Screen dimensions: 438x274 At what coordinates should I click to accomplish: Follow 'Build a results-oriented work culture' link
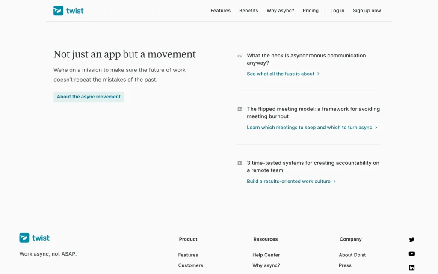(x=291, y=182)
